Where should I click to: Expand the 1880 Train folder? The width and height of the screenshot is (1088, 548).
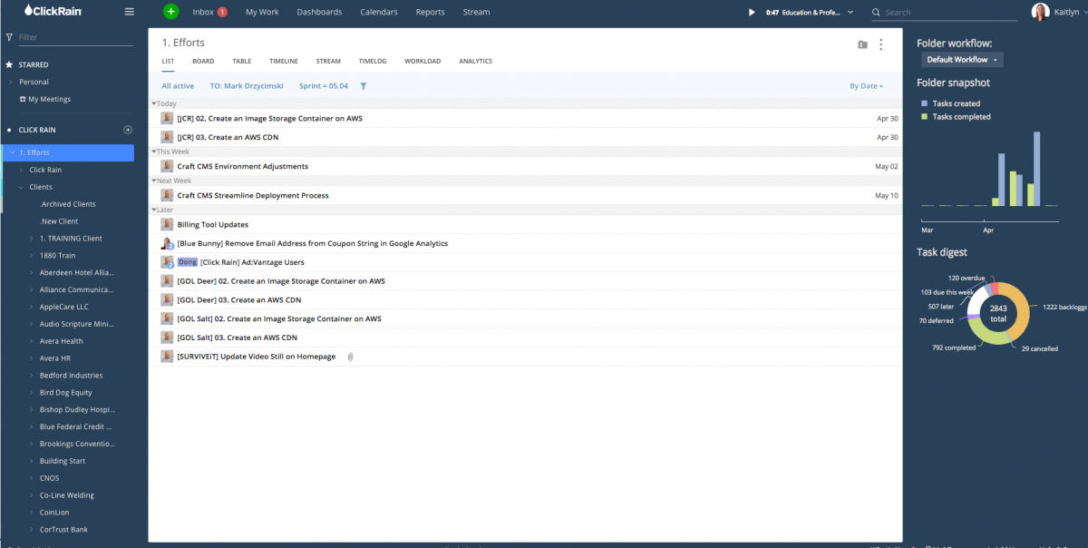tap(31, 256)
